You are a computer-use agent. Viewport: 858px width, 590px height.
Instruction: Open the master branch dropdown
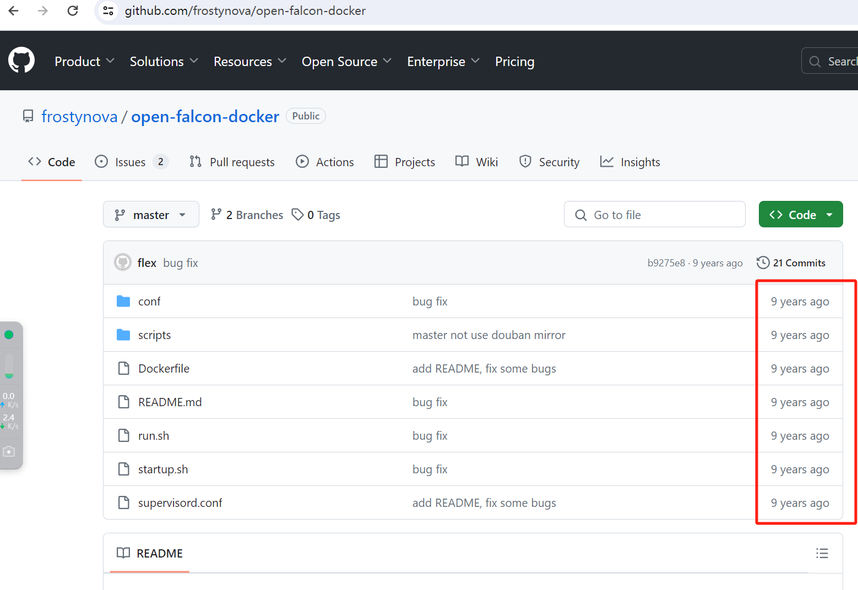(x=151, y=215)
